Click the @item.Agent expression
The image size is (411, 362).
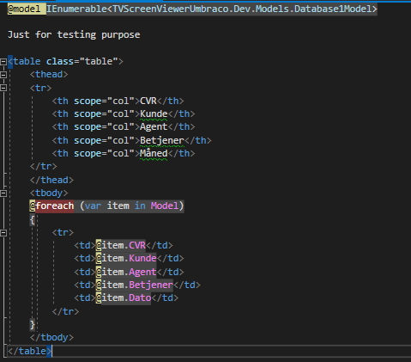click(126, 272)
